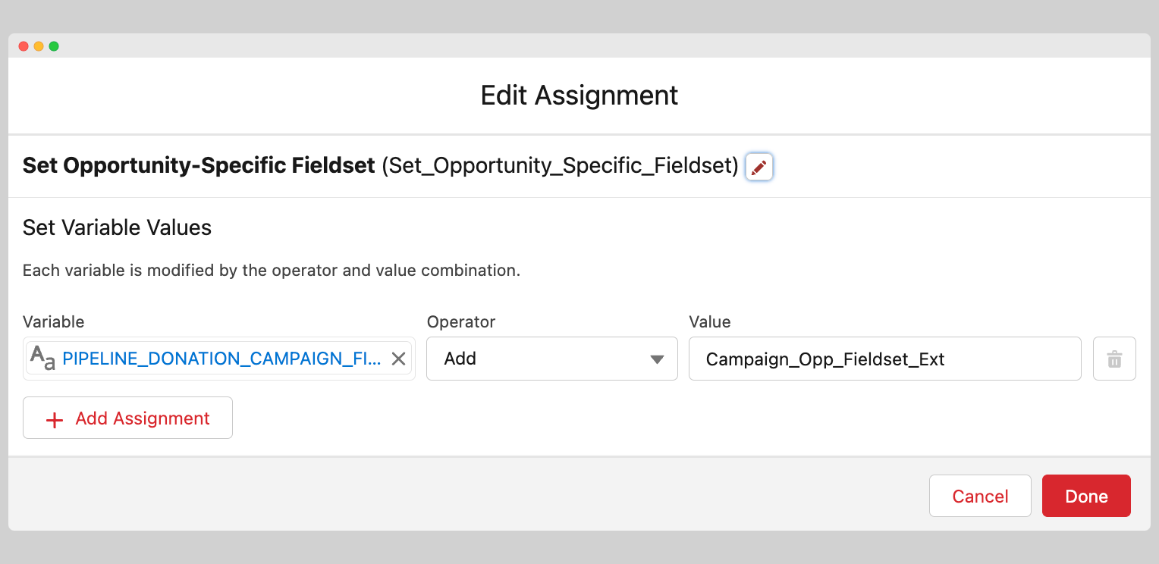Viewport: 1159px width, 564px height.
Task: Maximize the window with the green button
Action: pyautogui.click(x=54, y=46)
